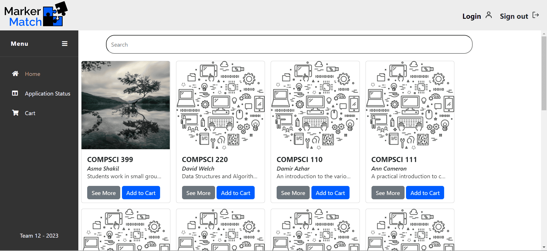Click the COMPSCI 399 lake tree thumbnail
547x251 pixels.
[x=126, y=105]
